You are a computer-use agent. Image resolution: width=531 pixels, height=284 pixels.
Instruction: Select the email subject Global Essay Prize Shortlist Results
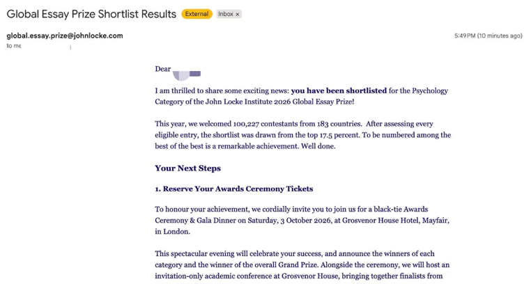[x=91, y=14]
